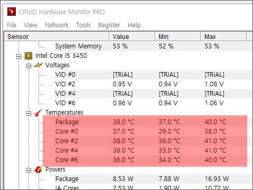Click the Voltages lightning icon
This screenshot has height=190, width=253.
pyautogui.click(x=38, y=65)
